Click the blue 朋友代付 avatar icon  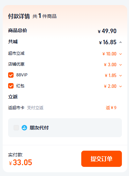(x=24, y=128)
